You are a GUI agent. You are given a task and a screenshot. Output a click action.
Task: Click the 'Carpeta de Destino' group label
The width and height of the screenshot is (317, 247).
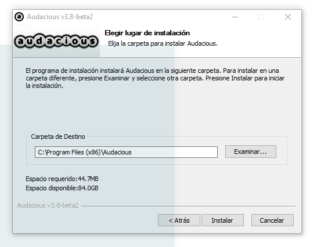pos(58,137)
